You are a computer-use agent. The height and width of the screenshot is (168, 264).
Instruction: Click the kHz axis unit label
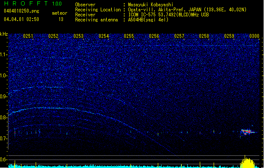coord(4,34)
